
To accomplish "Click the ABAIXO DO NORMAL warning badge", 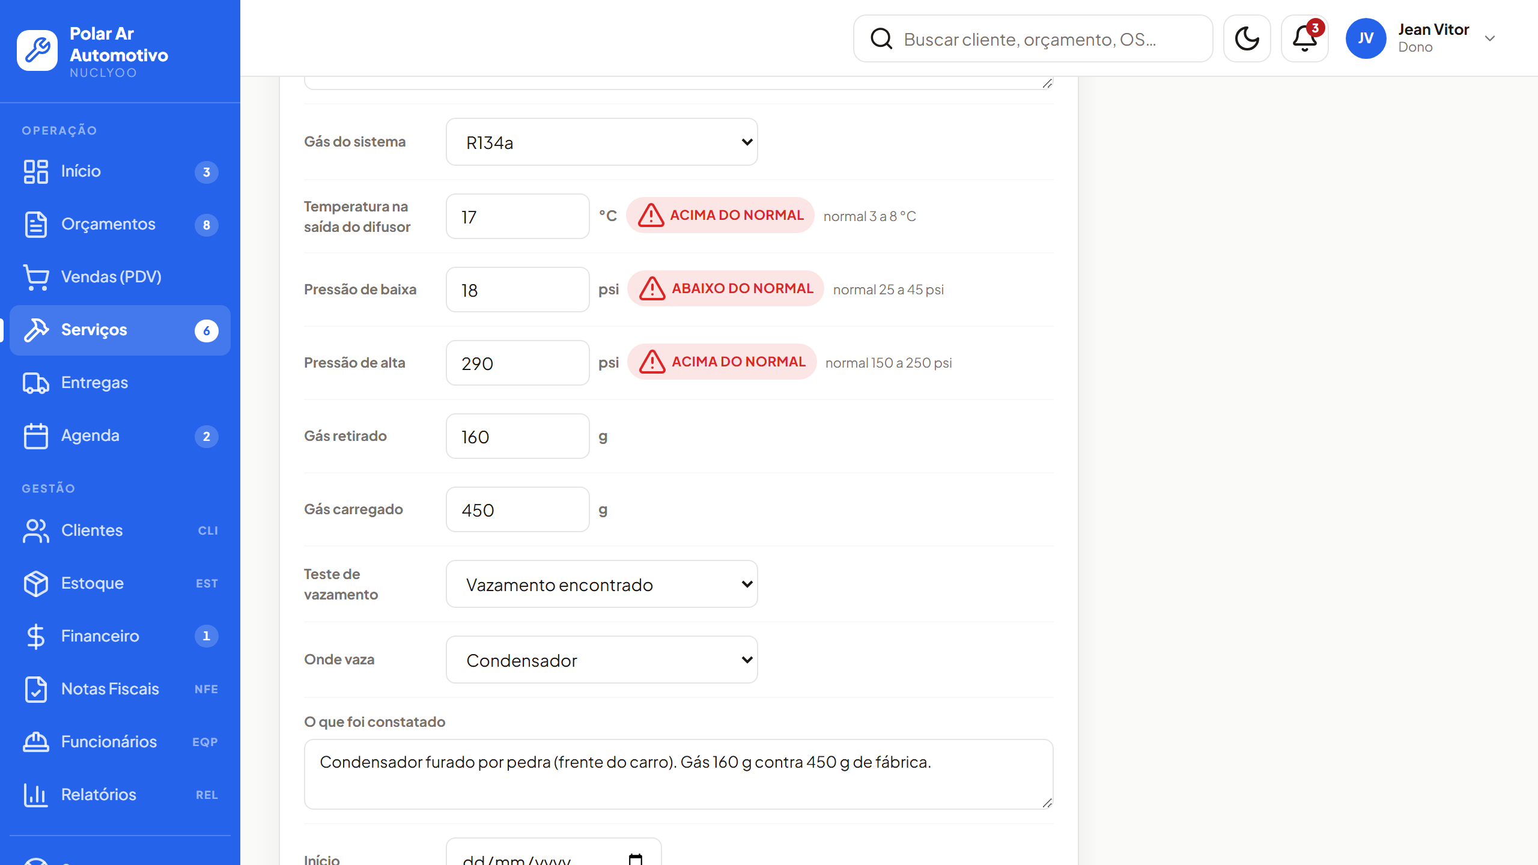I will tap(726, 288).
